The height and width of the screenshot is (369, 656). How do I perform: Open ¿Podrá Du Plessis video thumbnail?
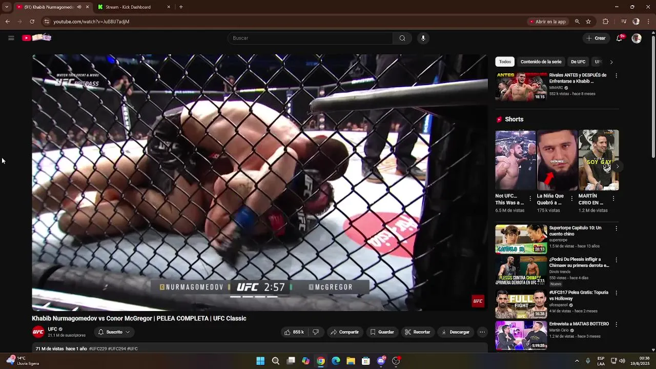[521, 271]
